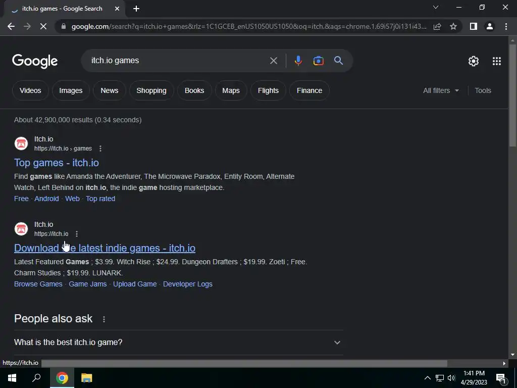Click the padlock site info icon
Image resolution: width=517 pixels, height=388 pixels.
(x=64, y=26)
